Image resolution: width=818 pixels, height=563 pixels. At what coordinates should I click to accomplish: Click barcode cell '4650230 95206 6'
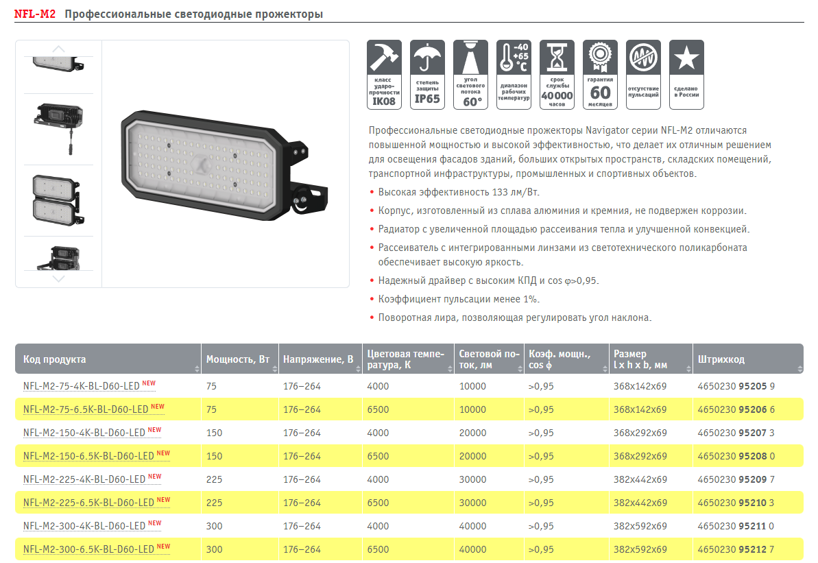coord(736,409)
